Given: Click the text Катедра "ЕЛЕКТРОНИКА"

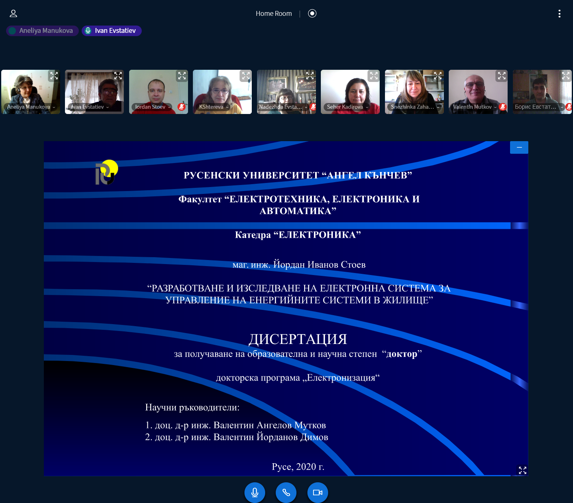Looking at the screenshot, I should (x=298, y=235).
